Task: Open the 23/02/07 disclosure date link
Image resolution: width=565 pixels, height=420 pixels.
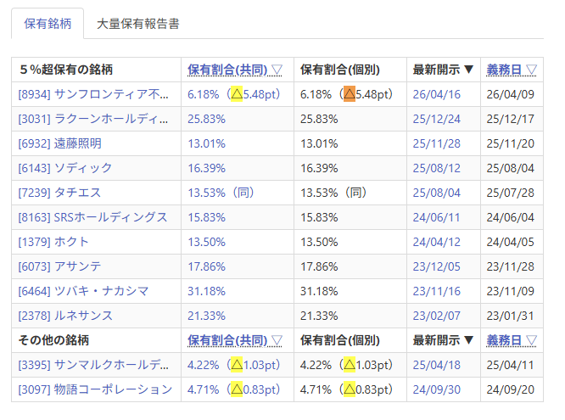Action: (437, 316)
